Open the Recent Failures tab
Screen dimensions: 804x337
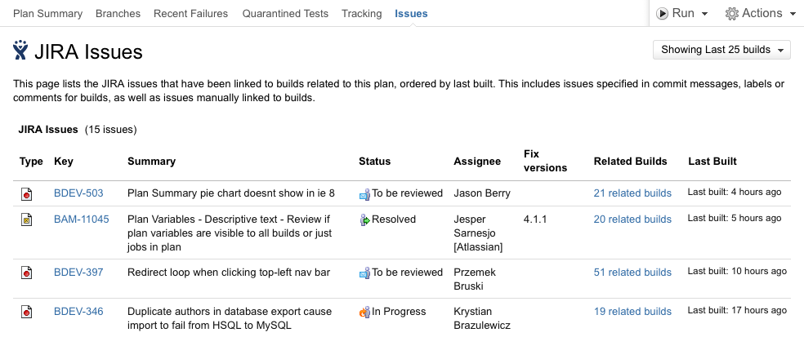(x=191, y=14)
